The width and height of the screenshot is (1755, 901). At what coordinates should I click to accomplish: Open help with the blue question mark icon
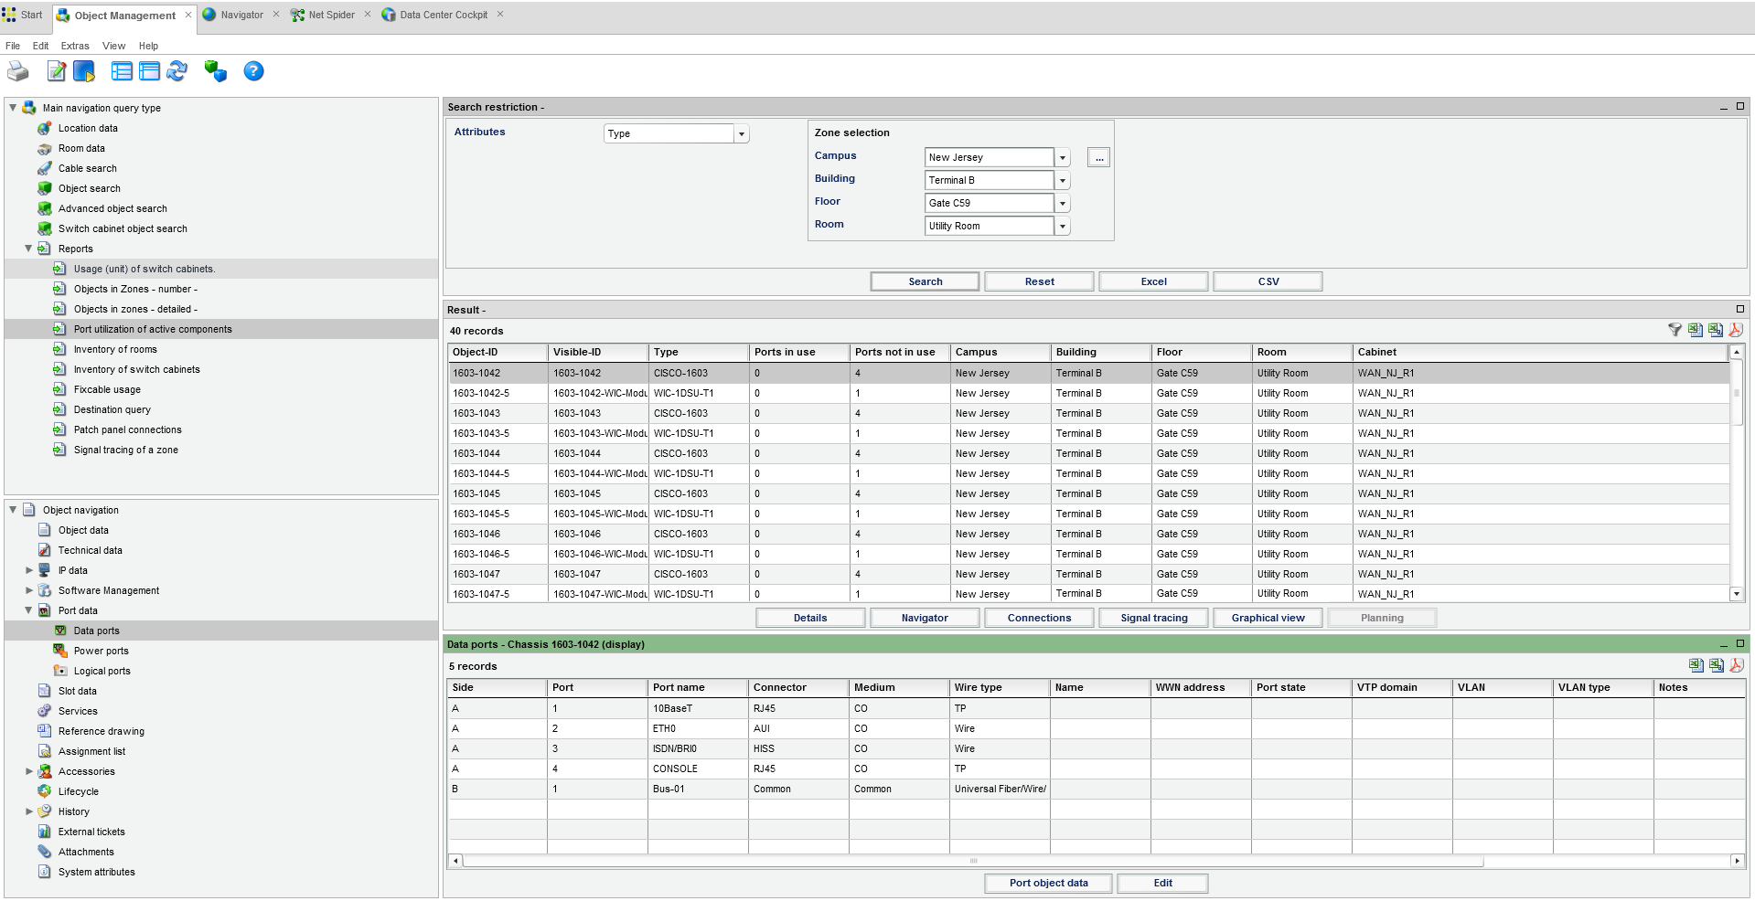pos(253,71)
